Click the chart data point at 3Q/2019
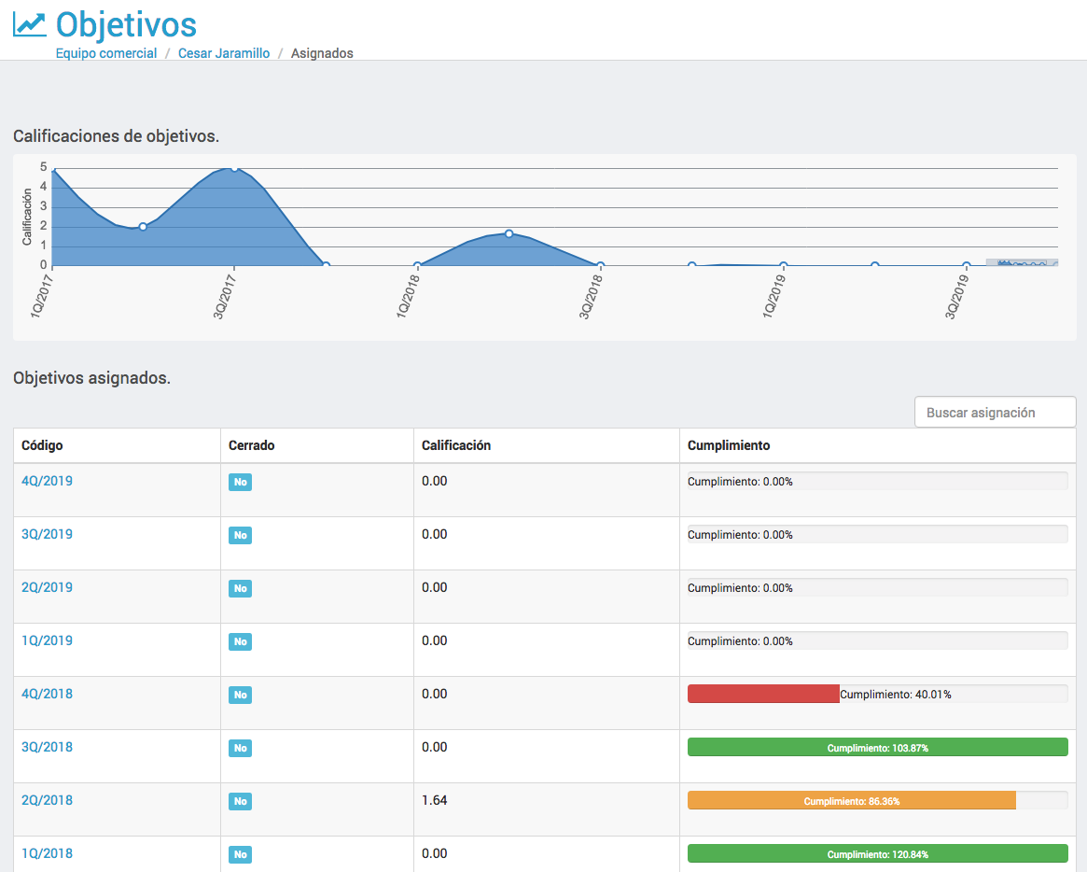This screenshot has width=1087, height=872. click(967, 265)
